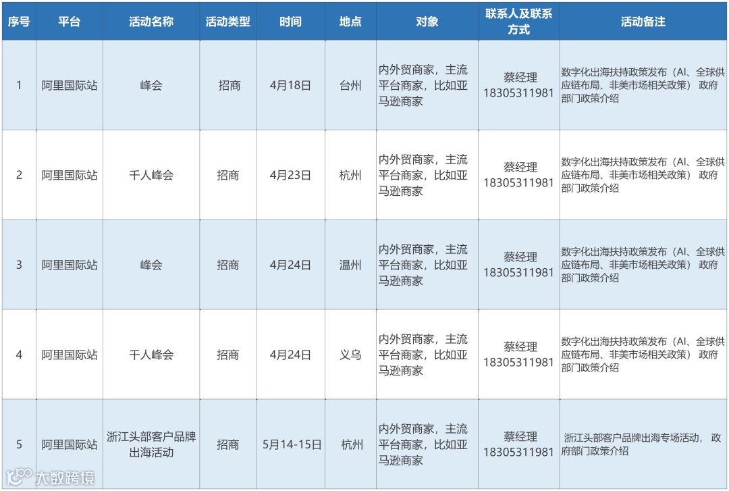Select the 招商 cell in the 义乌 row
The image size is (729, 491).
coord(228,355)
